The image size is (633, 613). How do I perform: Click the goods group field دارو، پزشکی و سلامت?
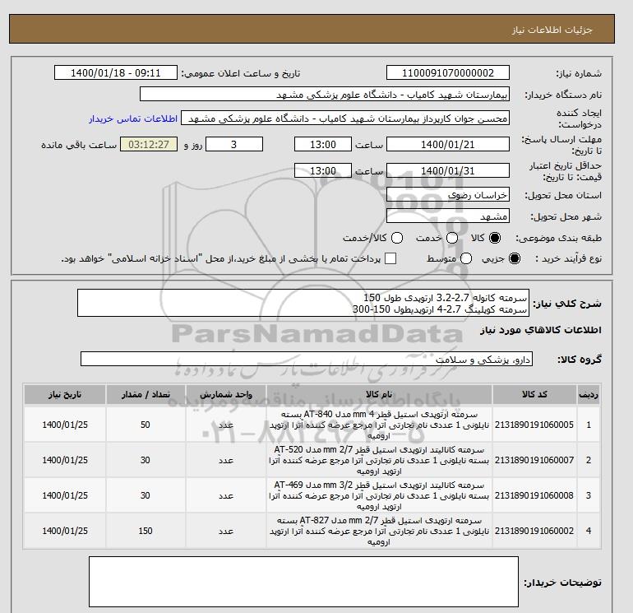307,359
